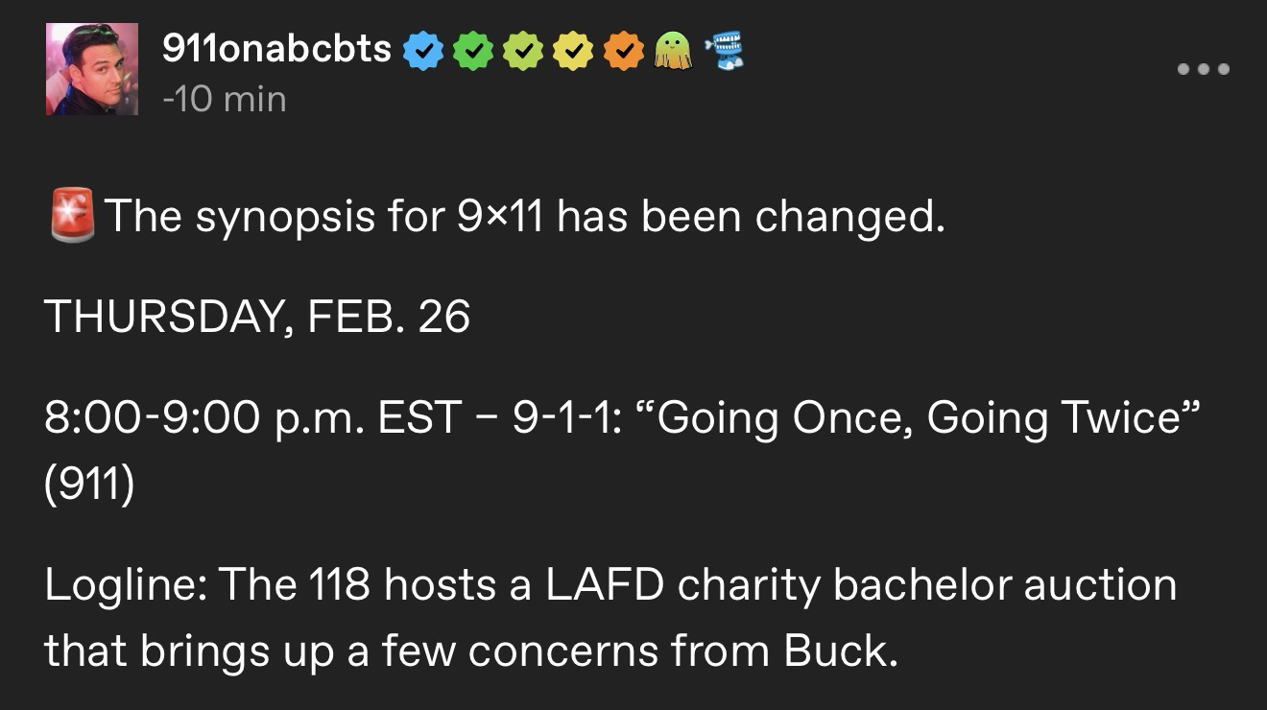Image resolution: width=1267 pixels, height=710 pixels.
Task: Click the blue chattering teeth badge
Action: pos(725,50)
